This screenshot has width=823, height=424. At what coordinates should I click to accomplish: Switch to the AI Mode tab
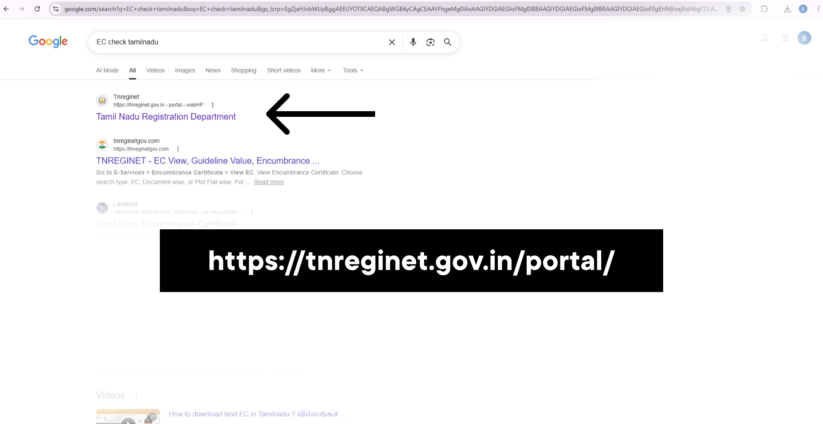[107, 71]
